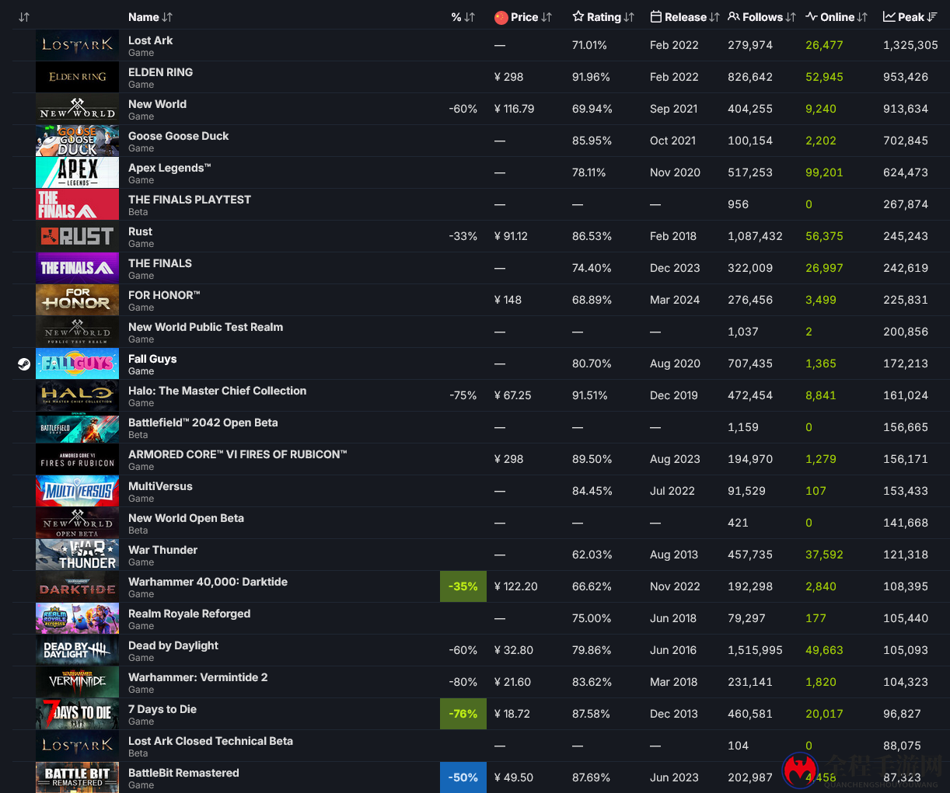Select Rust follows count 1,087,432
This screenshot has width=950, height=793.
click(x=755, y=236)
